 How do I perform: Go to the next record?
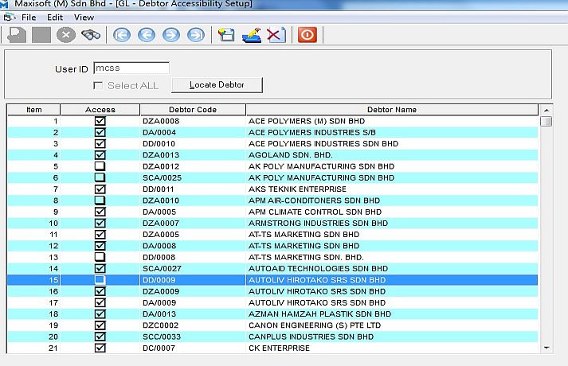(x=171, y=35)
